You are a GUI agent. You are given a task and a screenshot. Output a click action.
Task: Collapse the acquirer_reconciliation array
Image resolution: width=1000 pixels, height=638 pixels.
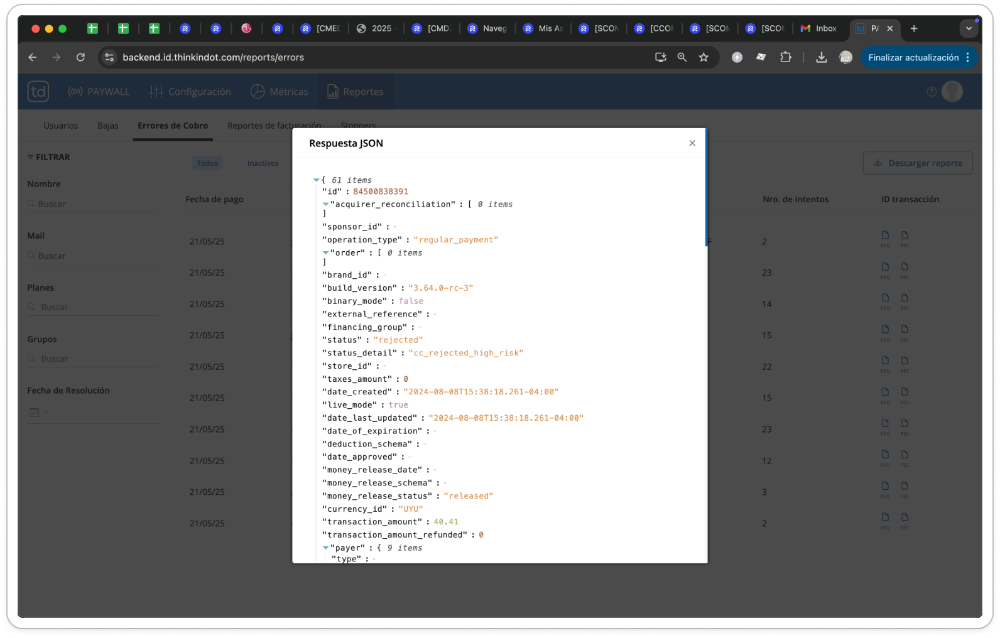pyautogui.click(x=325, y=204)
